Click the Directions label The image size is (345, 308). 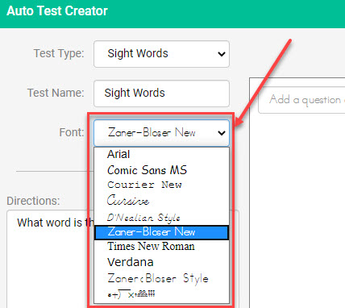click(x=33, y=201)
